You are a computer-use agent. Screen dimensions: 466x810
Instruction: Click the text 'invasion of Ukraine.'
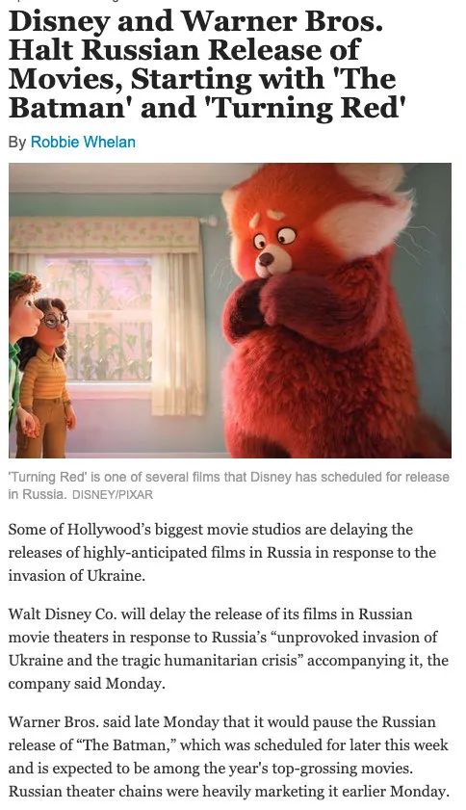(x=76, y=575)
